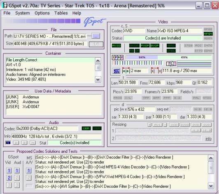Click 'File Length Correct' container row
219x194 pixels.
[x=50, y=60]
